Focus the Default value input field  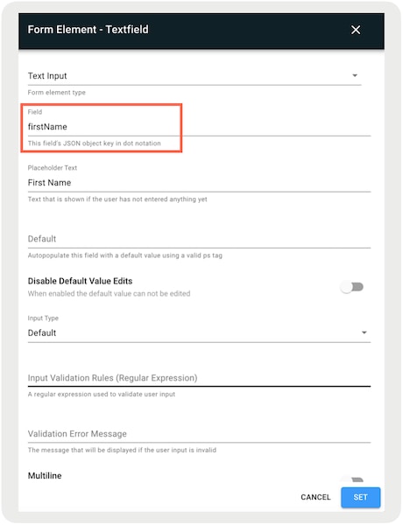tap(199, 239)
